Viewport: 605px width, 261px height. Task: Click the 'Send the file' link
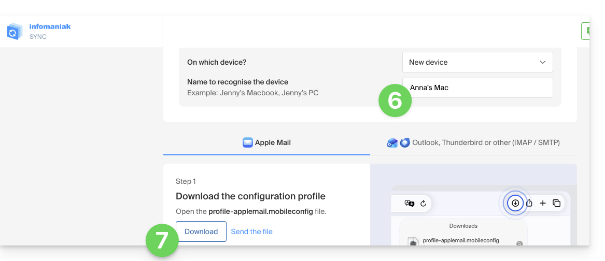251,231
